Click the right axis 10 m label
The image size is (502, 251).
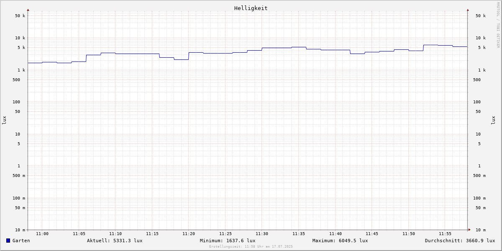pyautogui.click(x=481, y=230)
